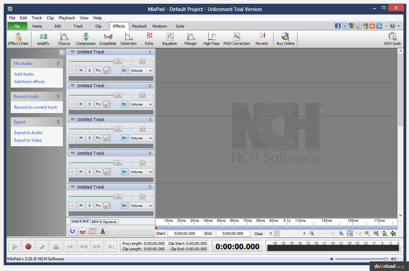Add the Echo effect
The image size is (409, 271).
click(149, 39)
